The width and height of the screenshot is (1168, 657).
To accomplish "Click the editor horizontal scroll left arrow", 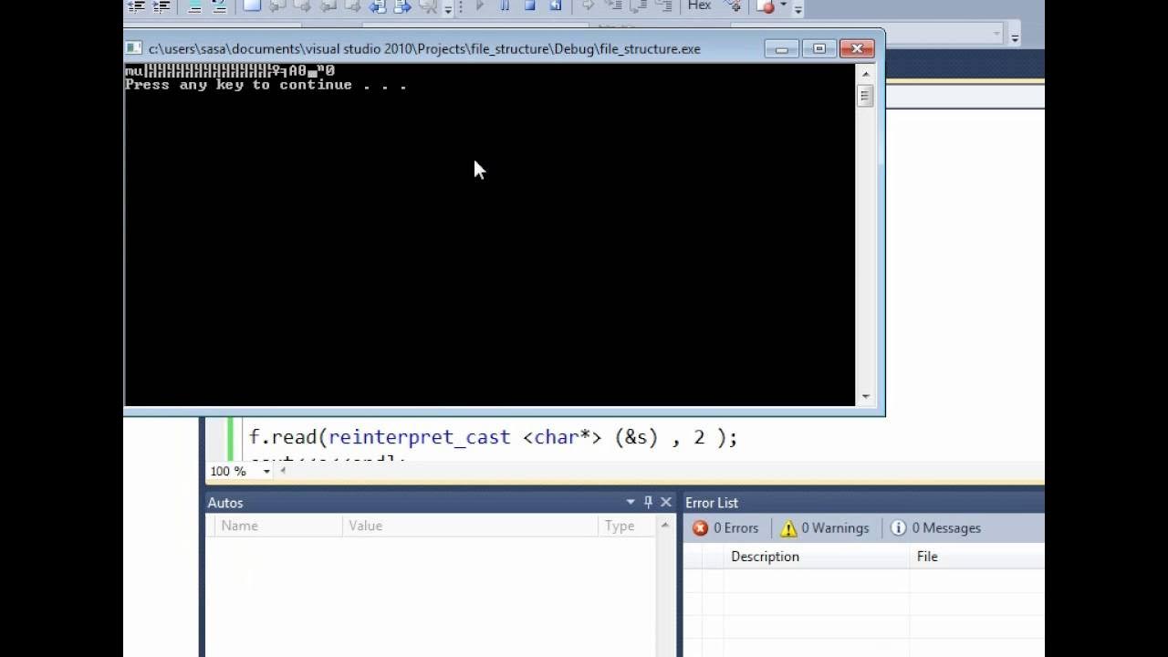I will (283, 472).
